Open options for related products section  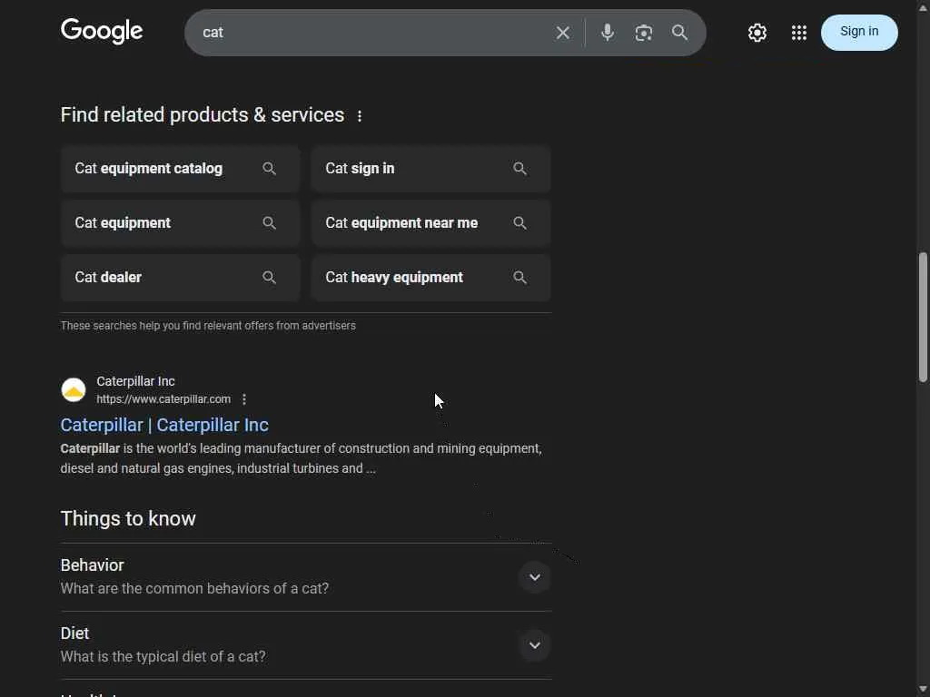point(360,116)
